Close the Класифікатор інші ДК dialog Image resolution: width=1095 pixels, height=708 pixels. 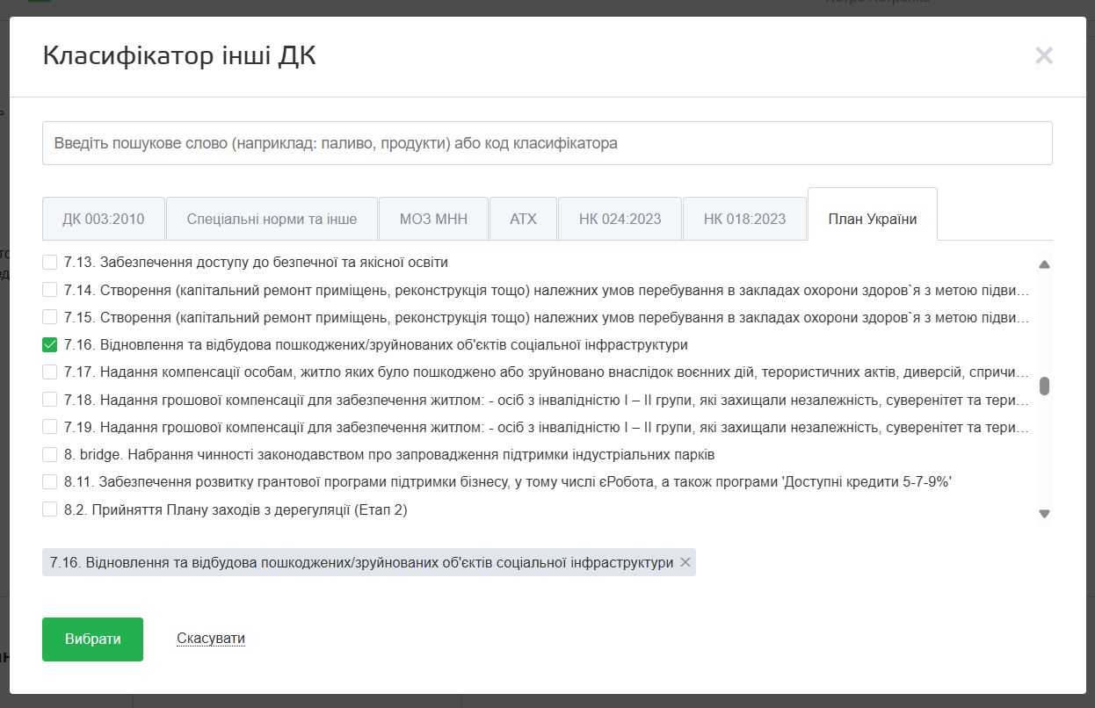[x=1043, y=56]
